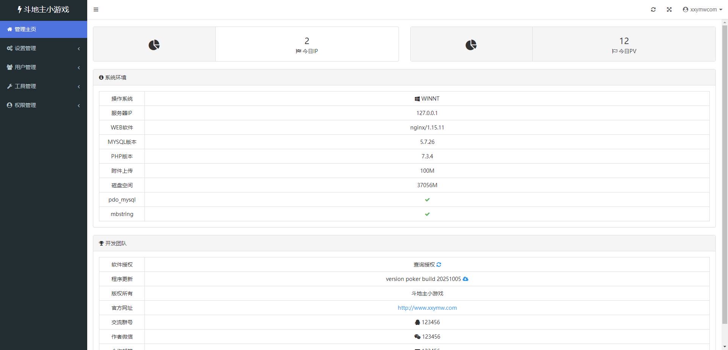Image resolution: width=728 pixels, height=350 pixels.
Task: Open the xxymwcom user dropdown
Action: pos(702,9)
